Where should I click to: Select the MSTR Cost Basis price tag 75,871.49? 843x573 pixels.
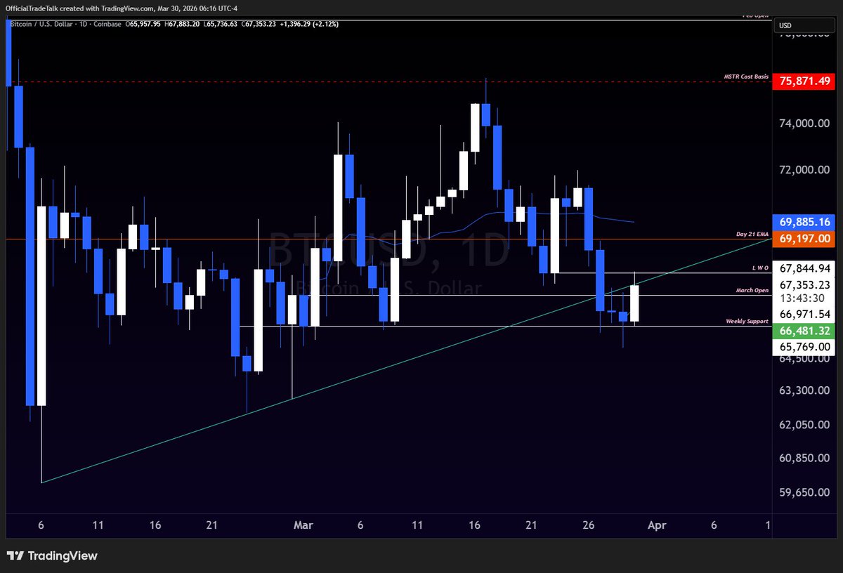[805, 81]
